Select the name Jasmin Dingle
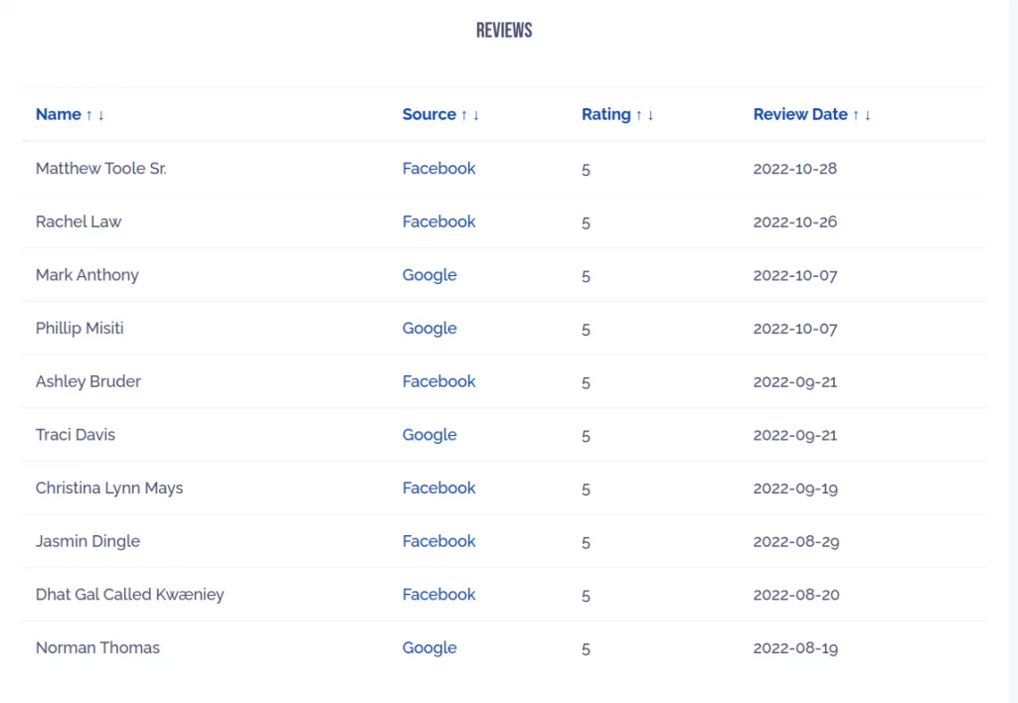The image size is (1018, 703). (x=87, y=541)
